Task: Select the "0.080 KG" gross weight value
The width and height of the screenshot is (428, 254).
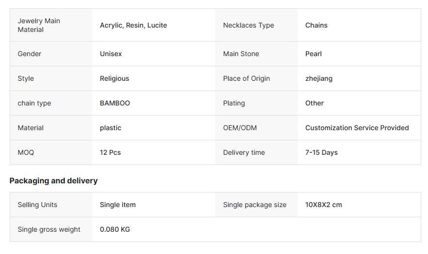Action: tap(115, 229)
